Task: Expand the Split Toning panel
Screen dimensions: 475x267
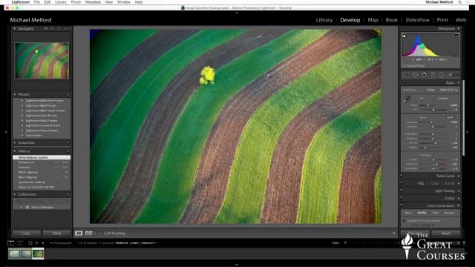Action: point(459,191)
